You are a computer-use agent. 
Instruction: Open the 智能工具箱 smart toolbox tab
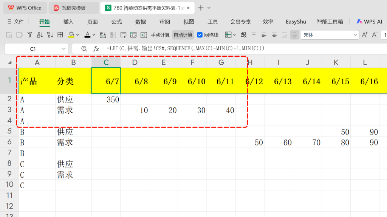(330, 22)
